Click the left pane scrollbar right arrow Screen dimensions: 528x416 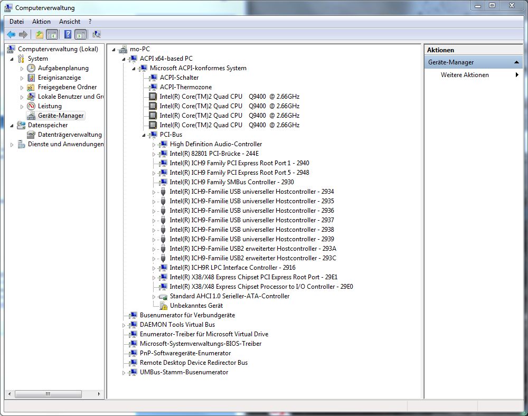click(99, 394)
